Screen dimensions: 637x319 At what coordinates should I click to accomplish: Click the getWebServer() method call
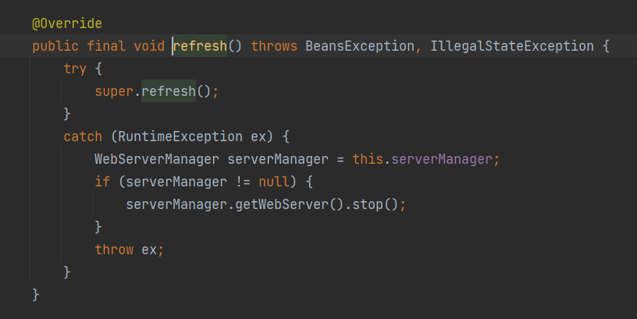(290, 204)
